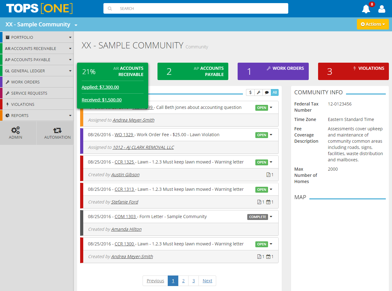Viewport: 392px width, 291px height.
Task: Open Andrea Meyer-Smith assigned-to link
Action: [x=134, y=120]
